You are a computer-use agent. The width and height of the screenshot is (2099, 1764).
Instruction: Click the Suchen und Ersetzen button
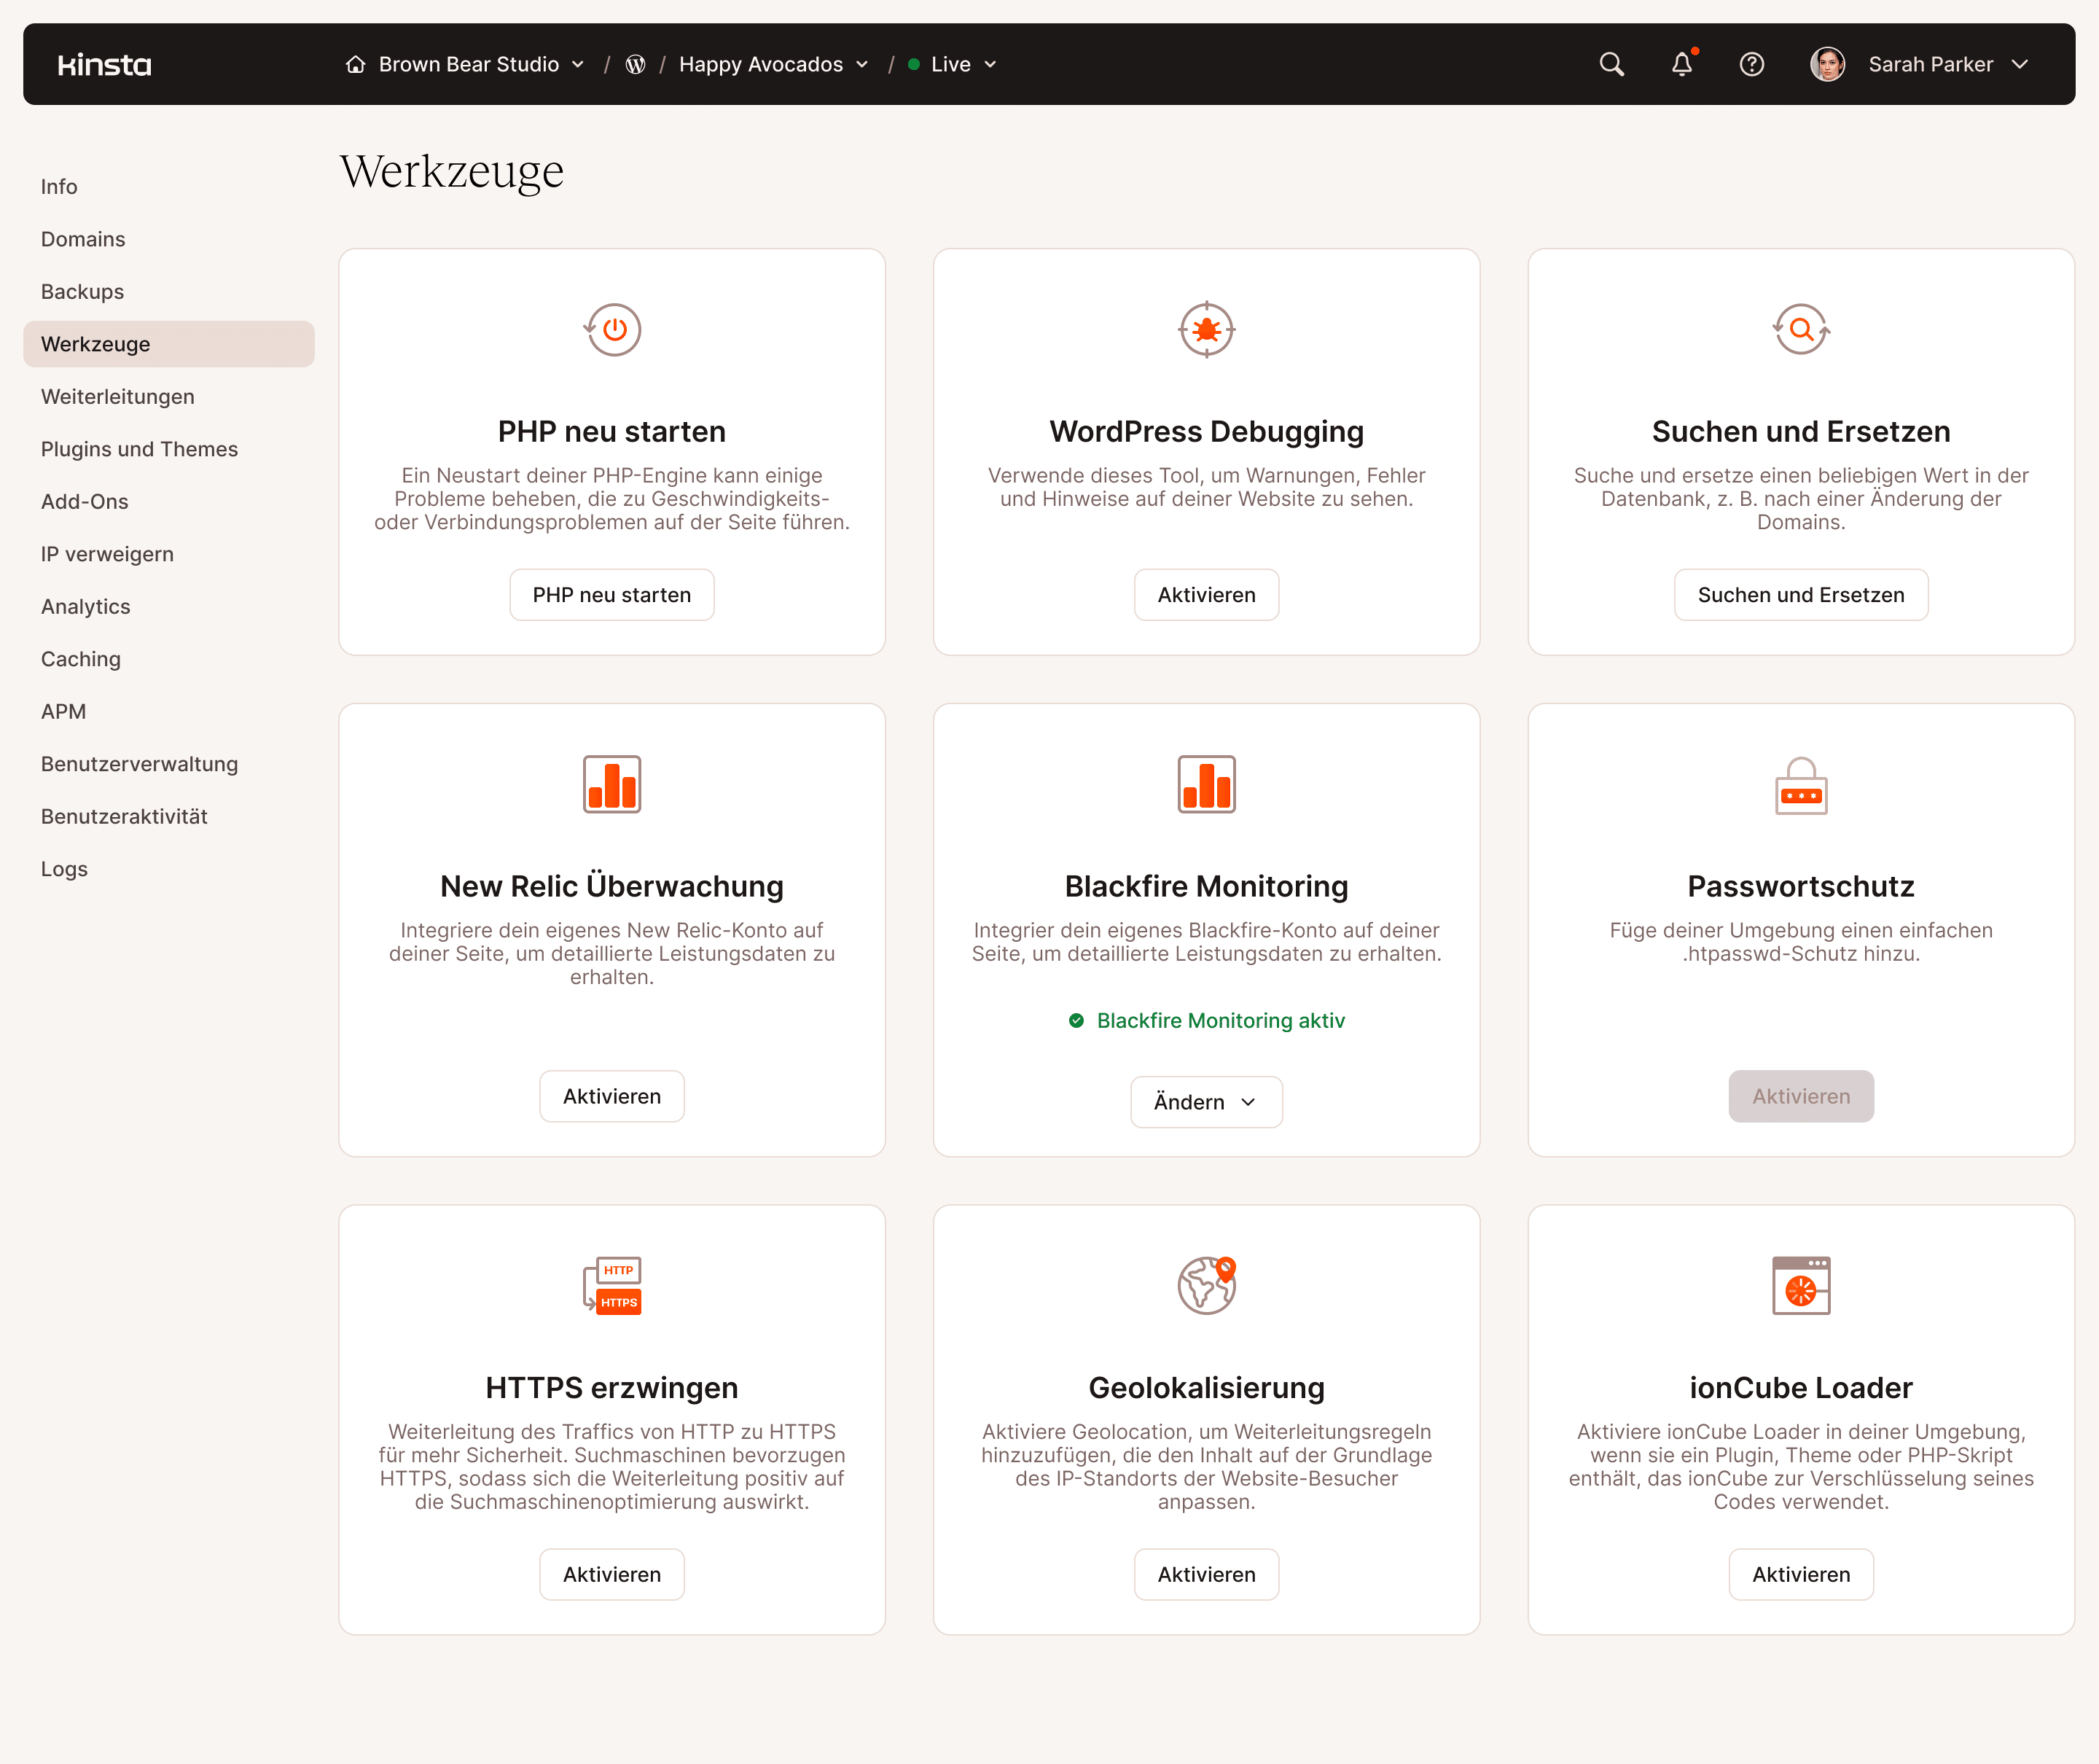[x=1800, y=594]
